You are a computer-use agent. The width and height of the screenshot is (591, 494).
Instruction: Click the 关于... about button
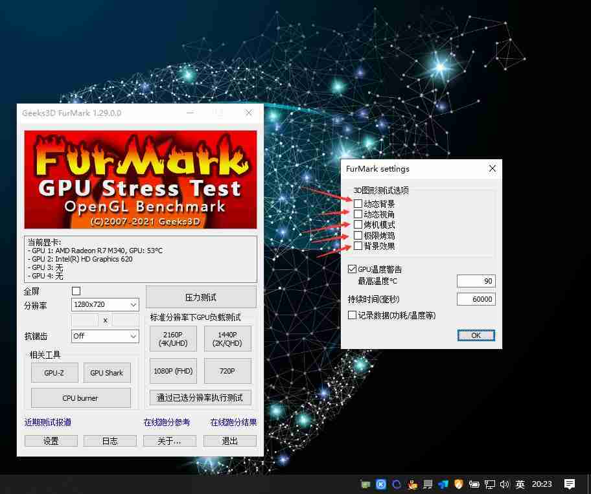pos(170,441)
